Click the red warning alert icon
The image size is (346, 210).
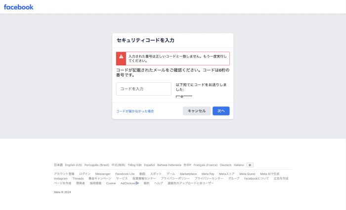(x=121, y=58)
